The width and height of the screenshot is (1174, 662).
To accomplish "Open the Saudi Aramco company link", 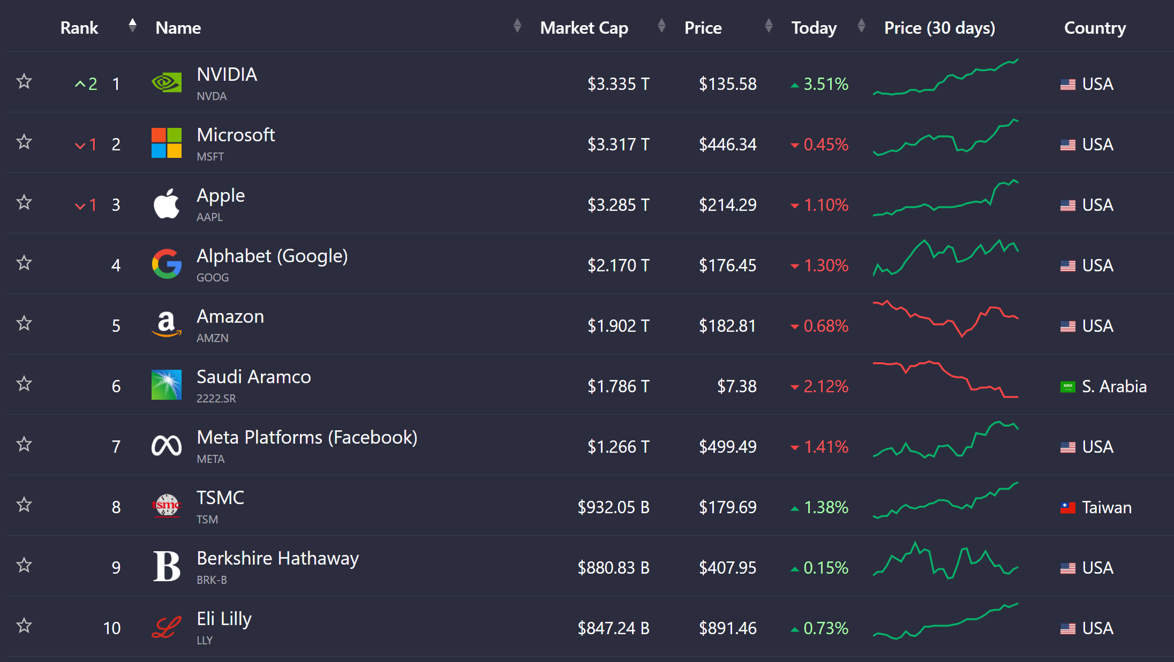I will (x=254, y=377).
